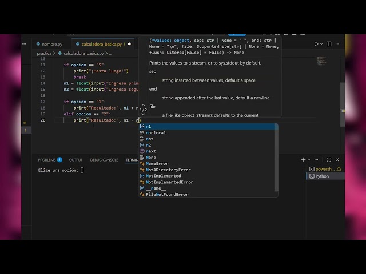Open run options dropdown beside play button
Image resolution: width=366 pixels, height=274 pixels.
[321, 44]
